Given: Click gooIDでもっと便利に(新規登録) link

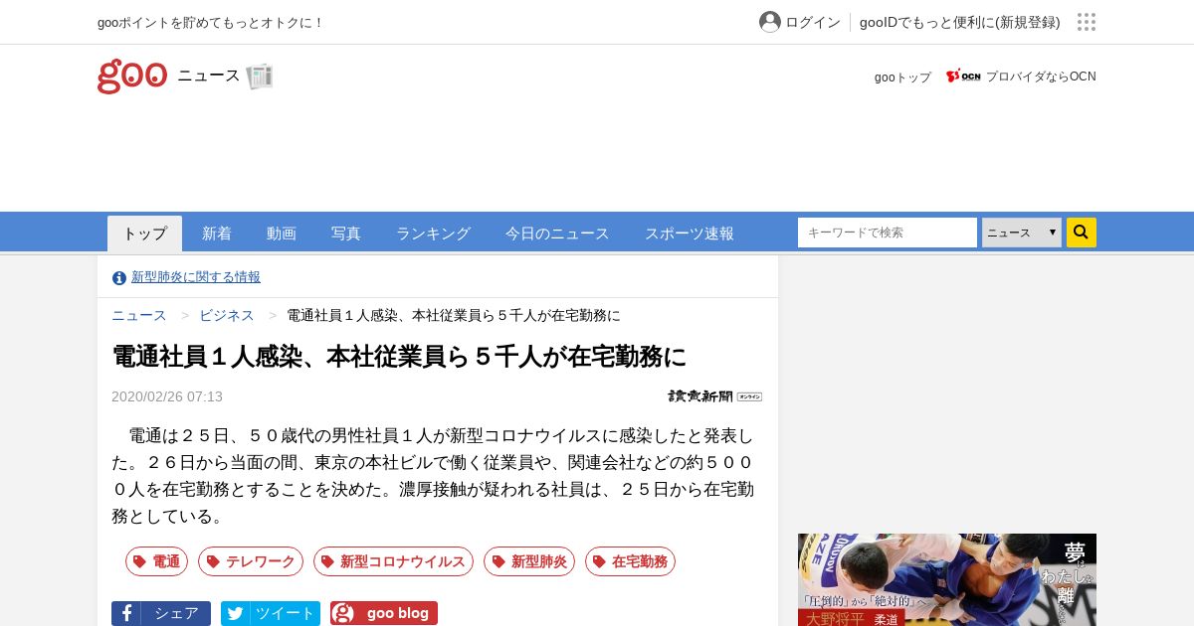Looking at the screenshot, I should click(x=960, y=22).
